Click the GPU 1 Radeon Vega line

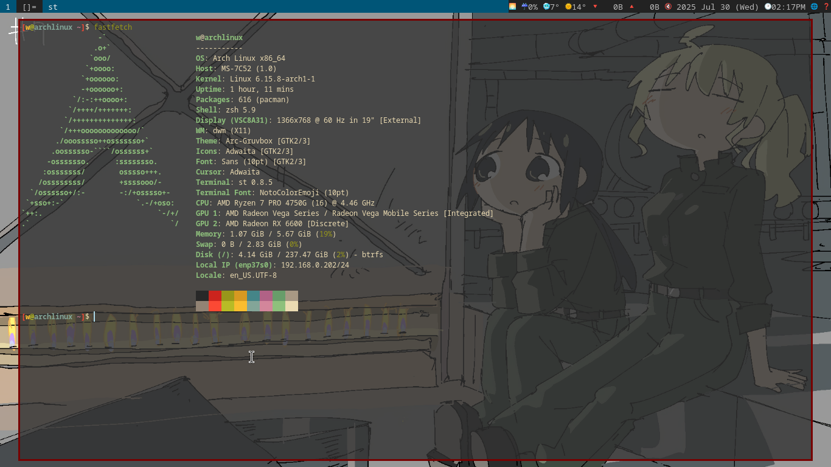345,213
